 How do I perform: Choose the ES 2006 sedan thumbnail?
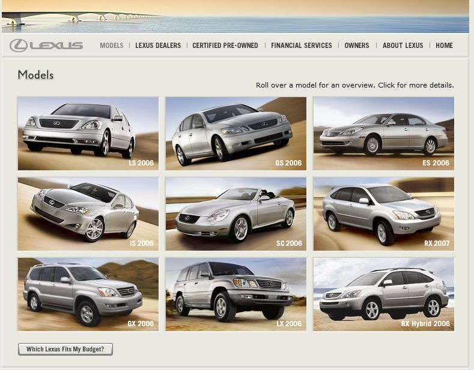(x=384, y=133)
